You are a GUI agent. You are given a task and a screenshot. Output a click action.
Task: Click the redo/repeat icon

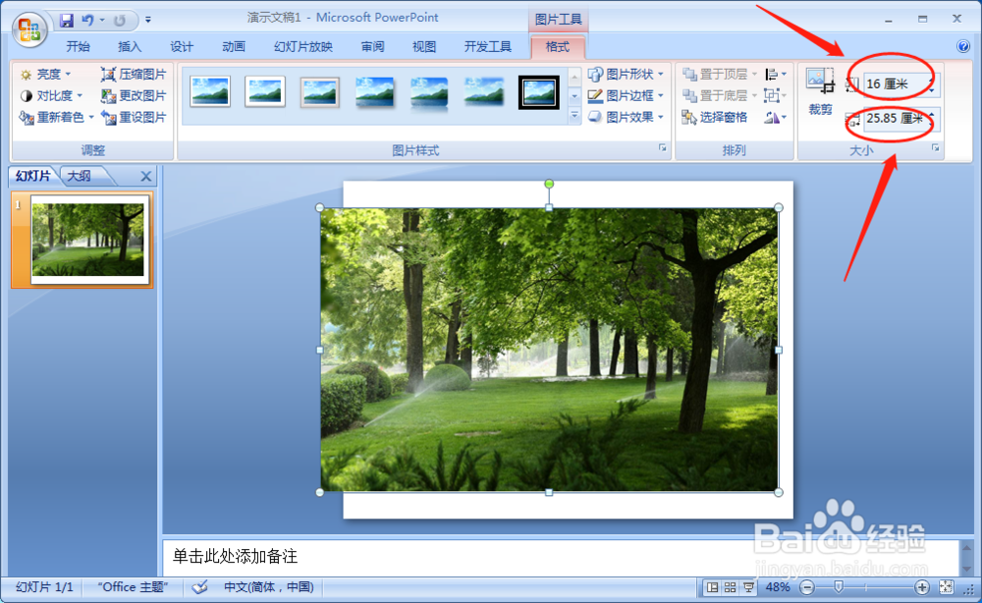[120, 20]
